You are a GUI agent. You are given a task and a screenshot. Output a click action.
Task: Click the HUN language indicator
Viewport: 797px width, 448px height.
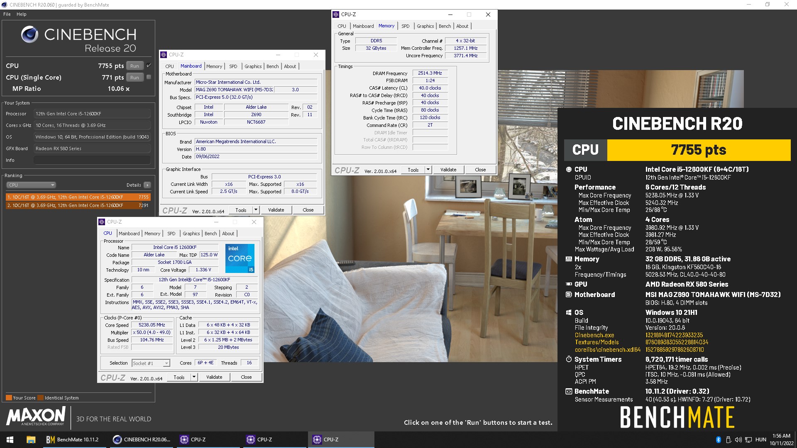click(761, 440)
